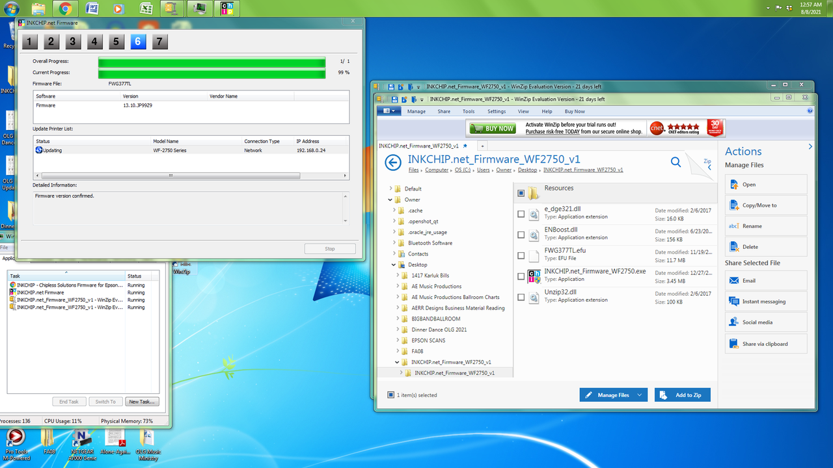Launch Microsoft Word from the taskbar

[92, 8]
